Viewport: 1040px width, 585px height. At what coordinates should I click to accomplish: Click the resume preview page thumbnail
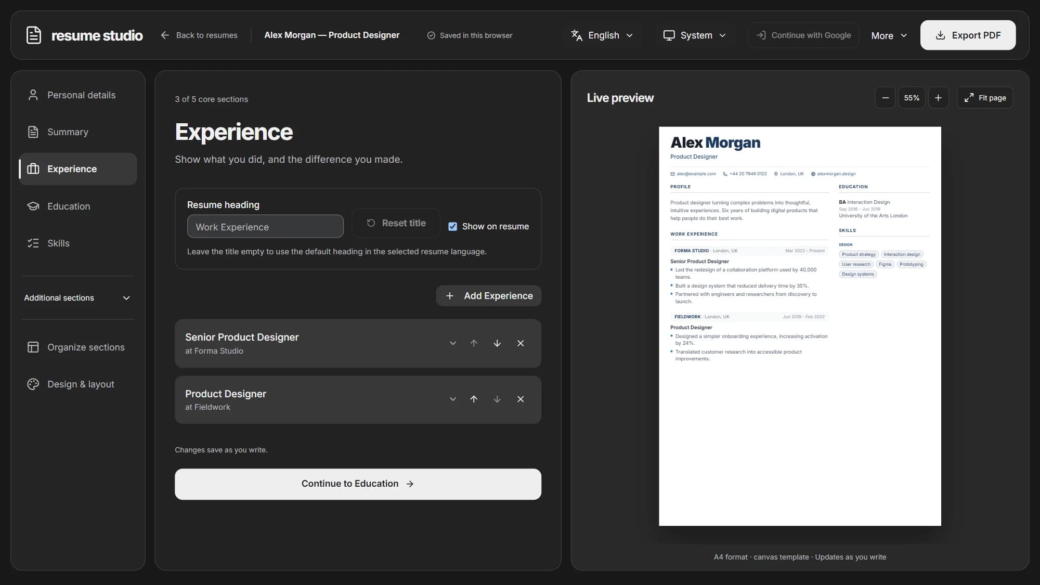click(800, 326)
